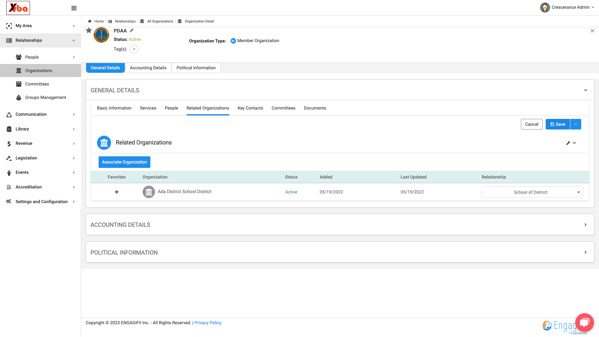Image resolution: width=599 pixels, height=337 pixels.
Task: Close the organization detail panel
Action: (x=592, y=31)
